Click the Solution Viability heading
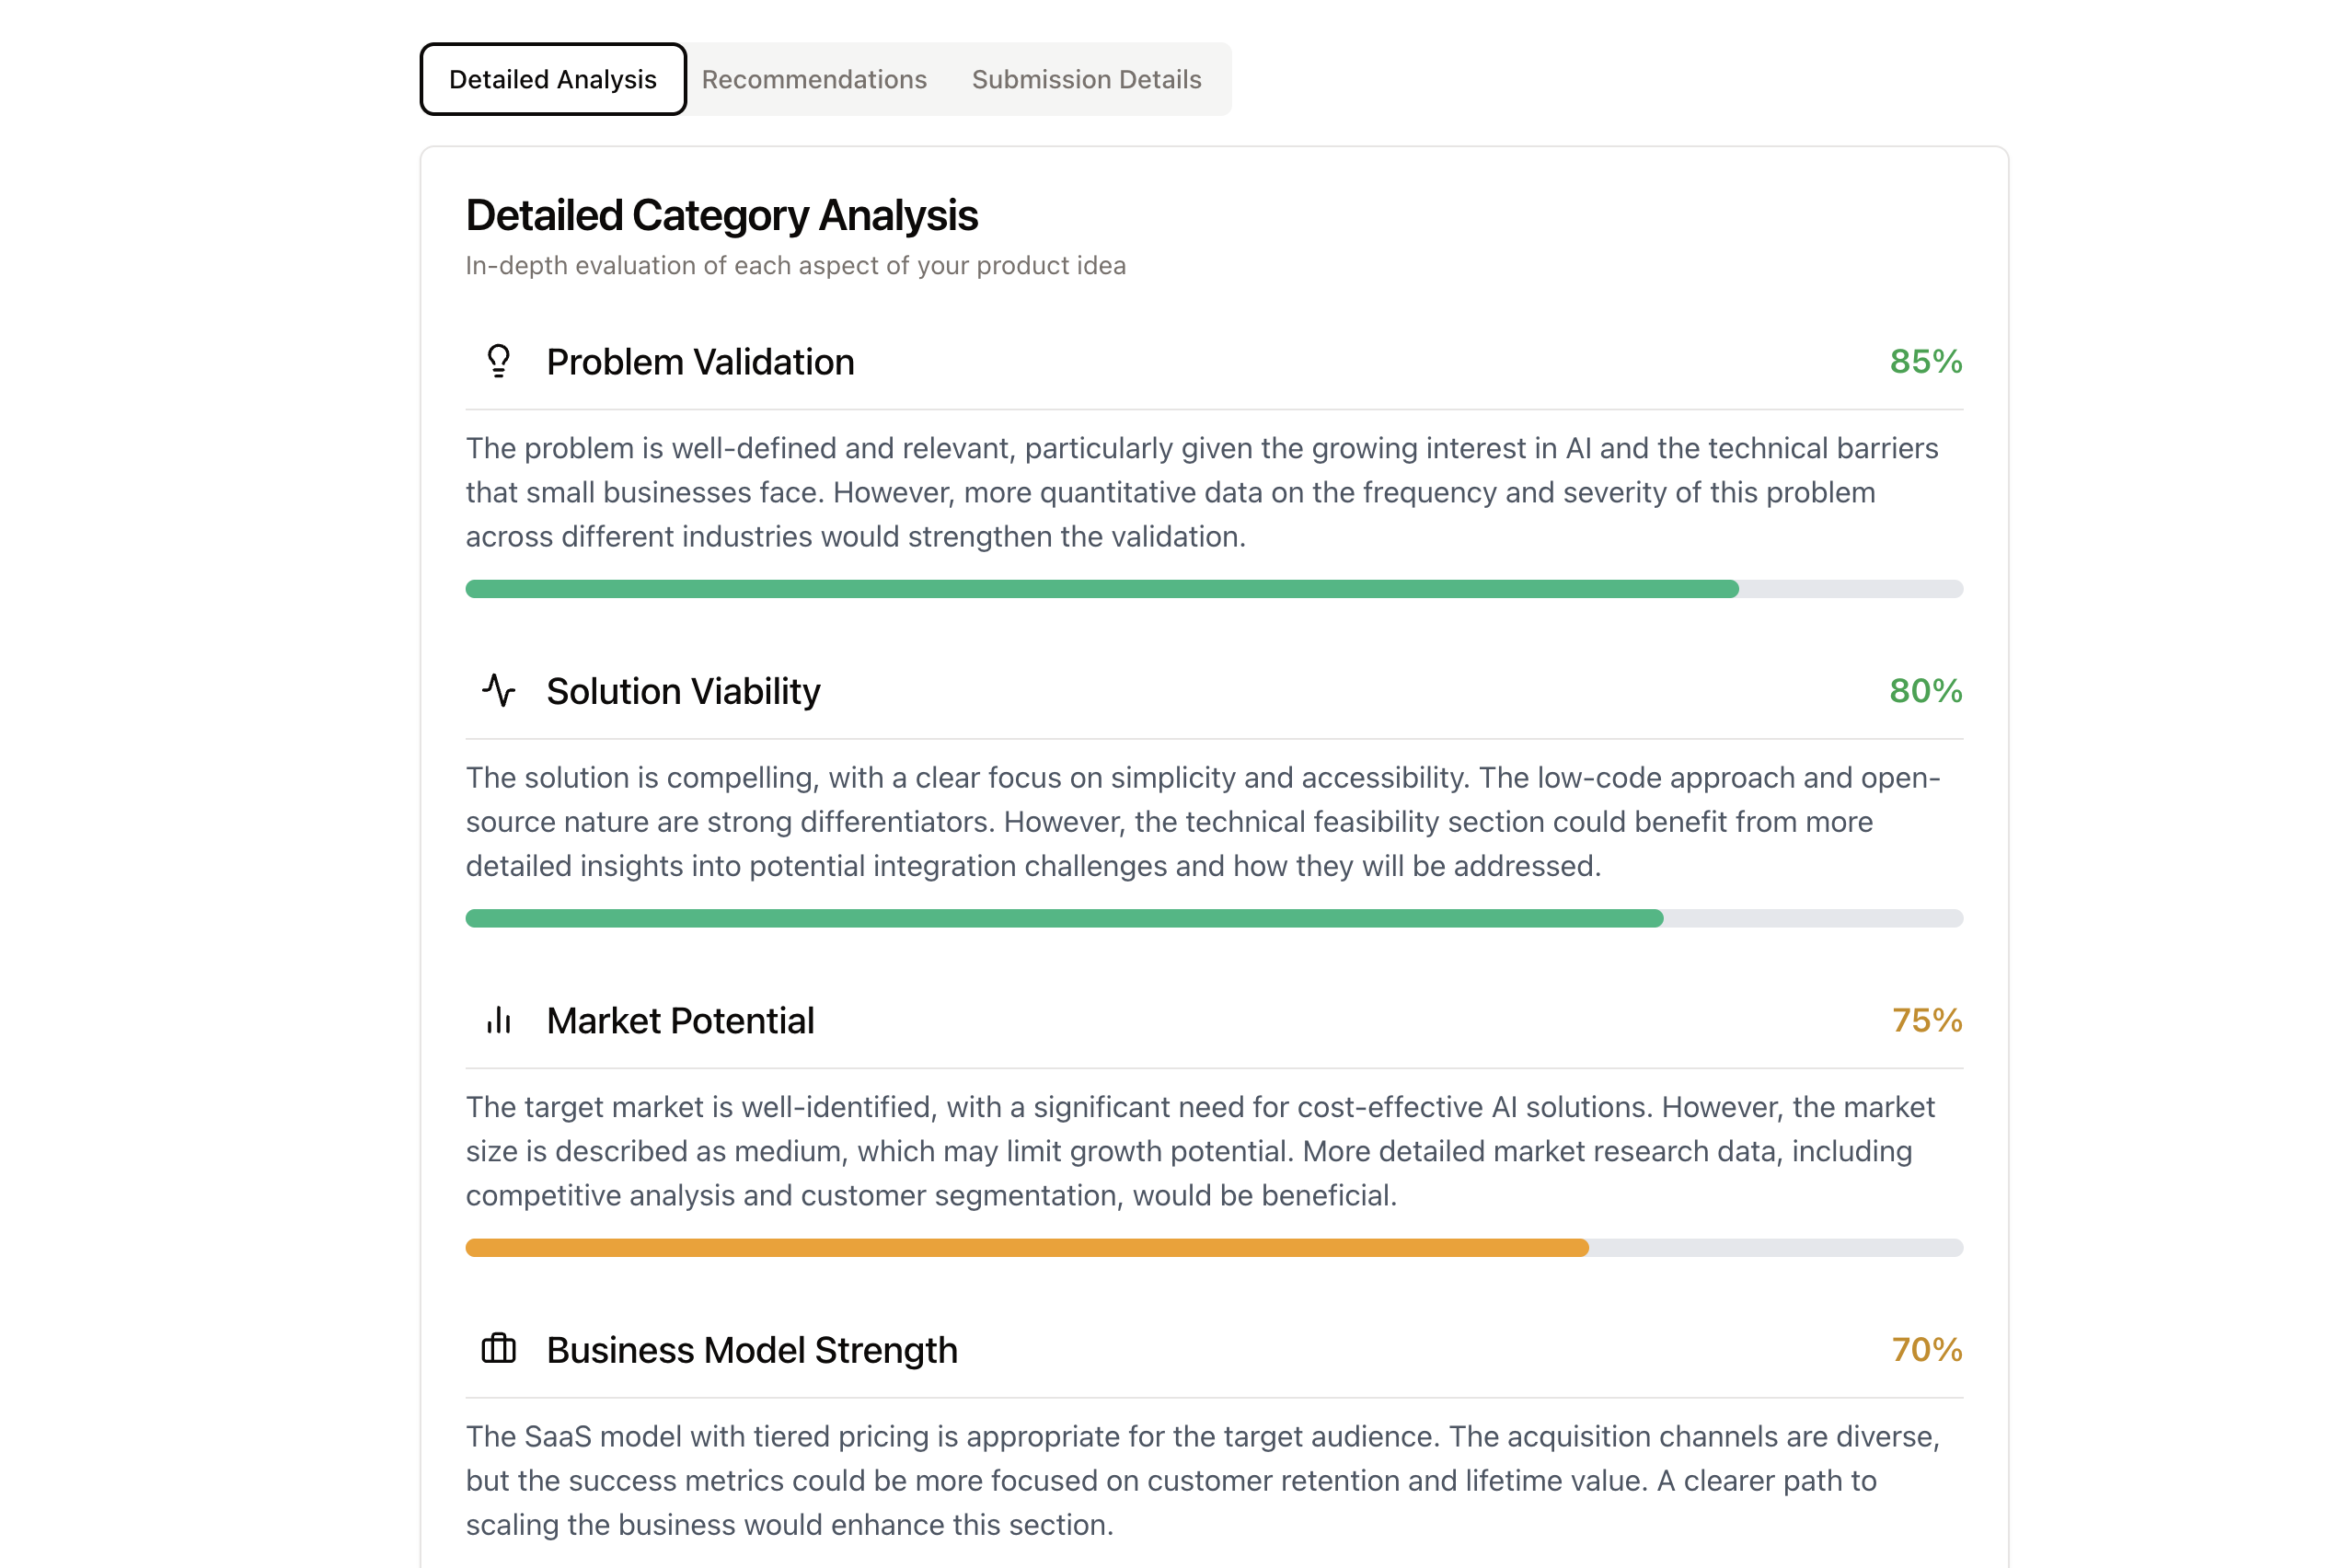The height and width of the screenshot is (1568, 2330). tap(683, 691)
